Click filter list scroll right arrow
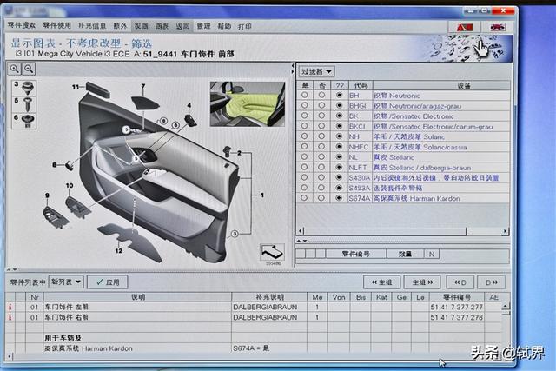The height and width of the screenshot is (371, 556). point(505,231)
